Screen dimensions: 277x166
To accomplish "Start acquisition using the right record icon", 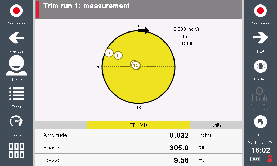I will (260, 11).
